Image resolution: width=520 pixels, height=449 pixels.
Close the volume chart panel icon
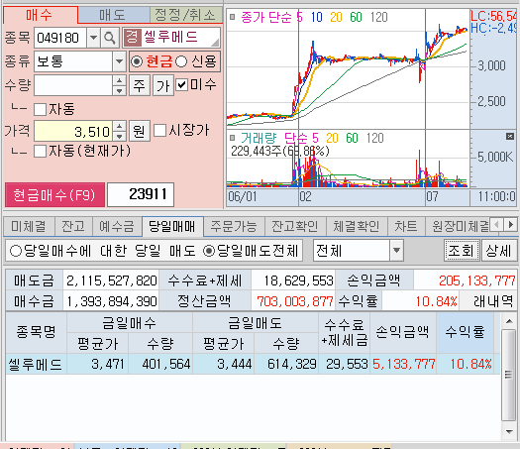click(510, 136)
